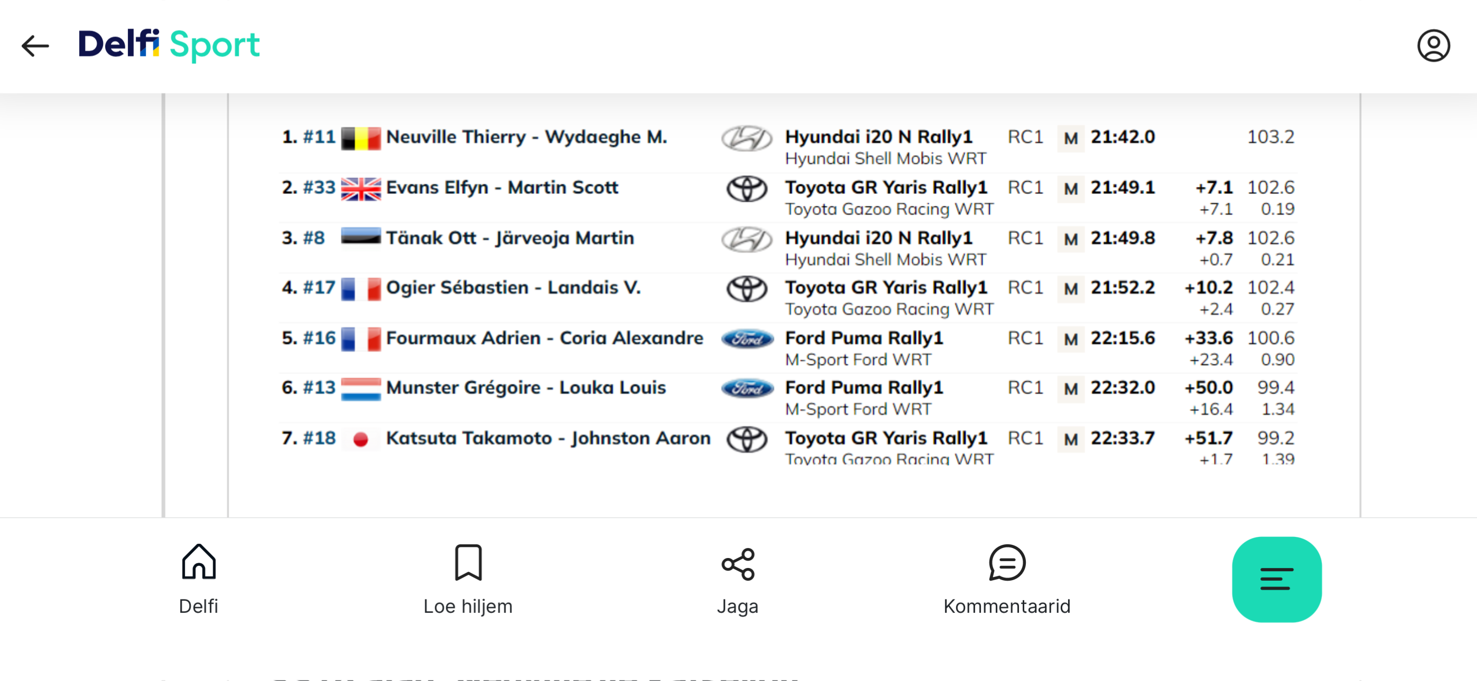Select Tänak Ott - Järveoja Martin entry
This screenshot has width=1477, height=681.
point(510,238)
